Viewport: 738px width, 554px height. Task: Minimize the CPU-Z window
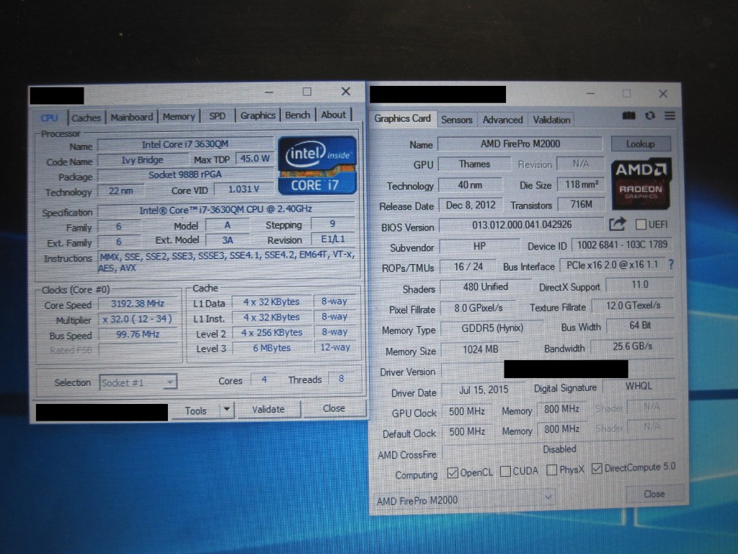click(x=270, y=92)
